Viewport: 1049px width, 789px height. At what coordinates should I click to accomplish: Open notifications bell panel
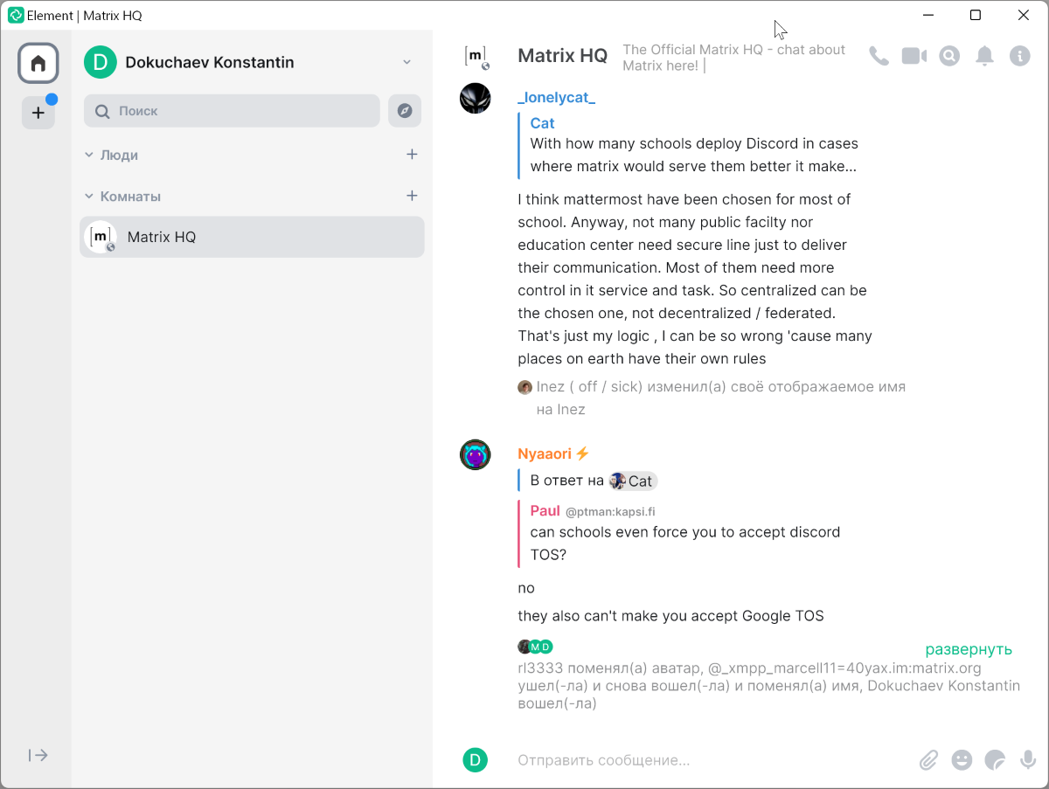984,56
